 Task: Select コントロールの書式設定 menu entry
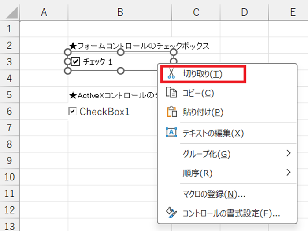[x=231, y=213]
